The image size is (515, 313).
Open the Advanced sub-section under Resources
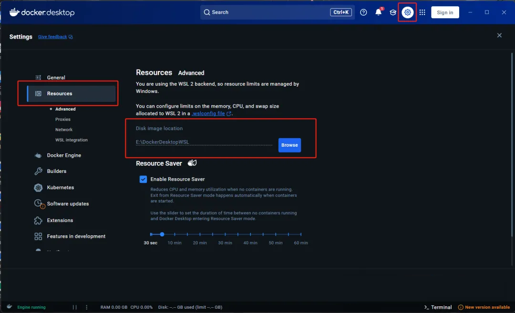pos(65,109)
